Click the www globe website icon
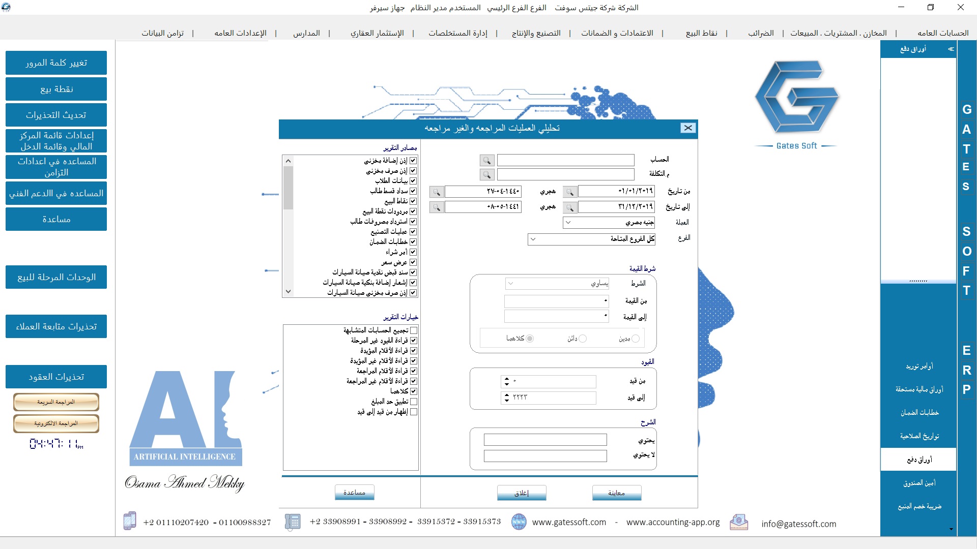 click(x=519, y=522)
